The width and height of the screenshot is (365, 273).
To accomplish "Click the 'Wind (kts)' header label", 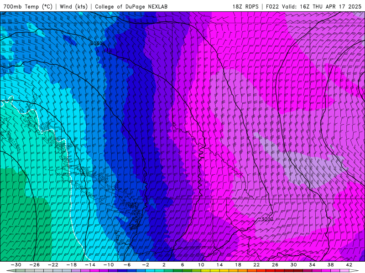I will (x=73, y=6).
